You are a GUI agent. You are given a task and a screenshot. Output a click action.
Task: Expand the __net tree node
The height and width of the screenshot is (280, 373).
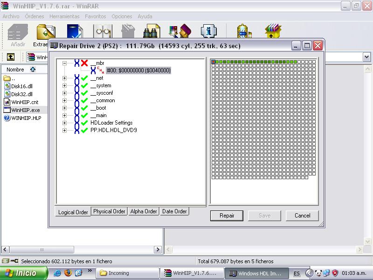(x=64, y=78)
